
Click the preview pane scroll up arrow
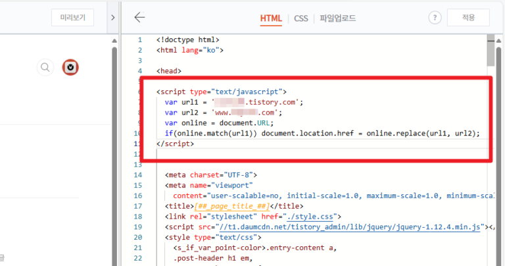(x=114, y=41)
